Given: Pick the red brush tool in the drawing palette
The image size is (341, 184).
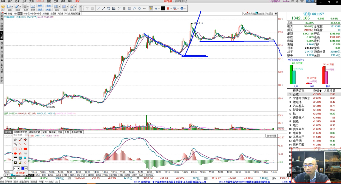Looking at the screenshot, I should coord(20,140).
